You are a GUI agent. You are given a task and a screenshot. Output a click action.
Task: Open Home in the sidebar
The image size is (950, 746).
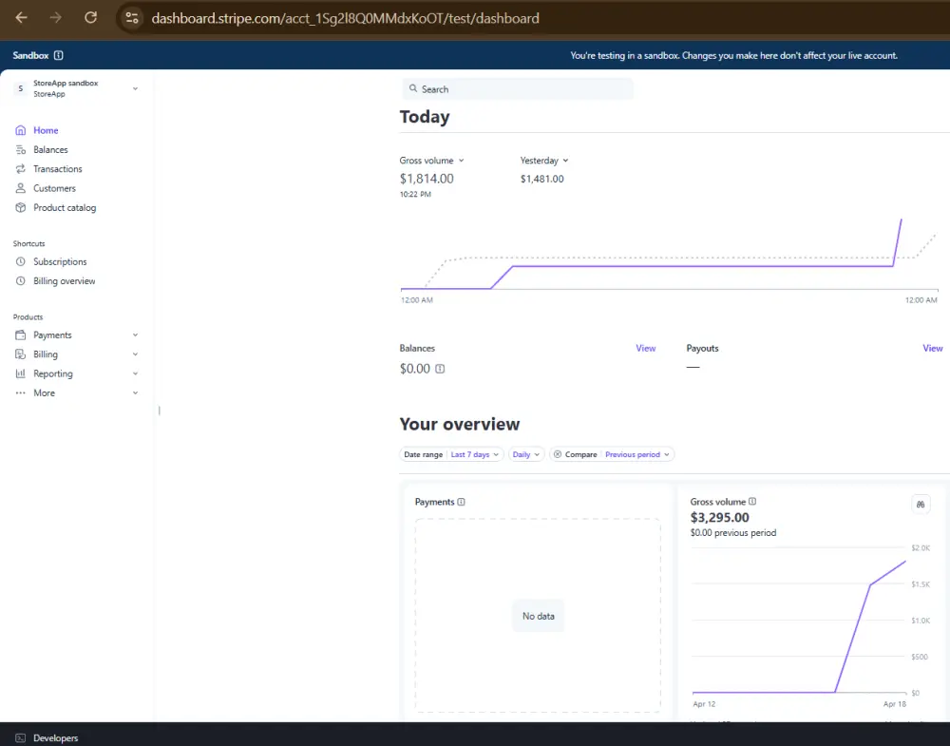(x=46, y=130)
